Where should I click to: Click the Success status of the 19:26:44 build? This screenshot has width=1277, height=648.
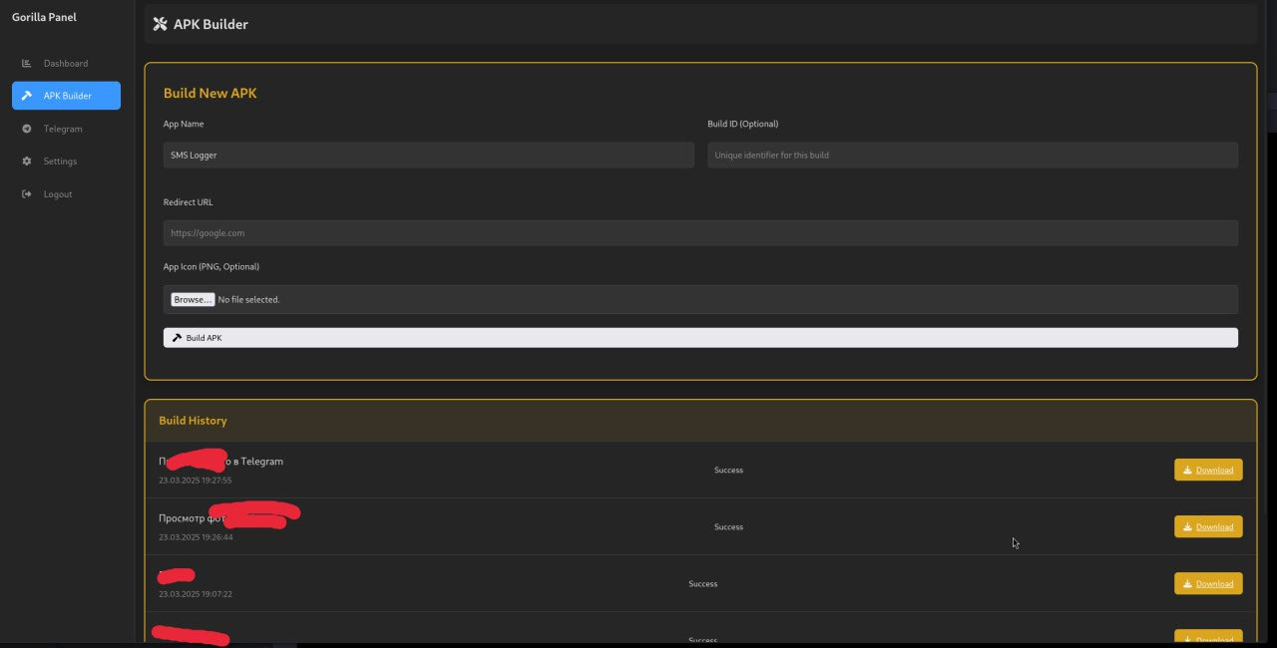[x=728, y=526]
